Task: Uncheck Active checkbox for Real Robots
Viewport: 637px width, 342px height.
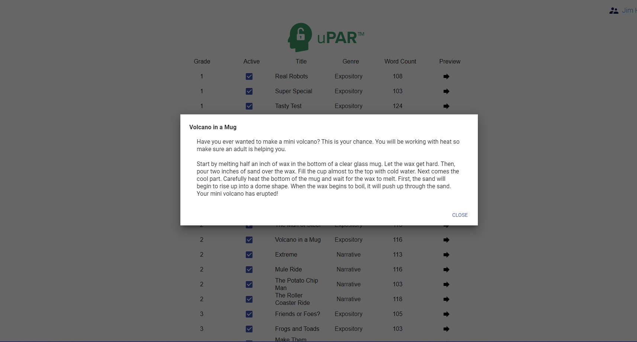Action: (x=249, y=76)
